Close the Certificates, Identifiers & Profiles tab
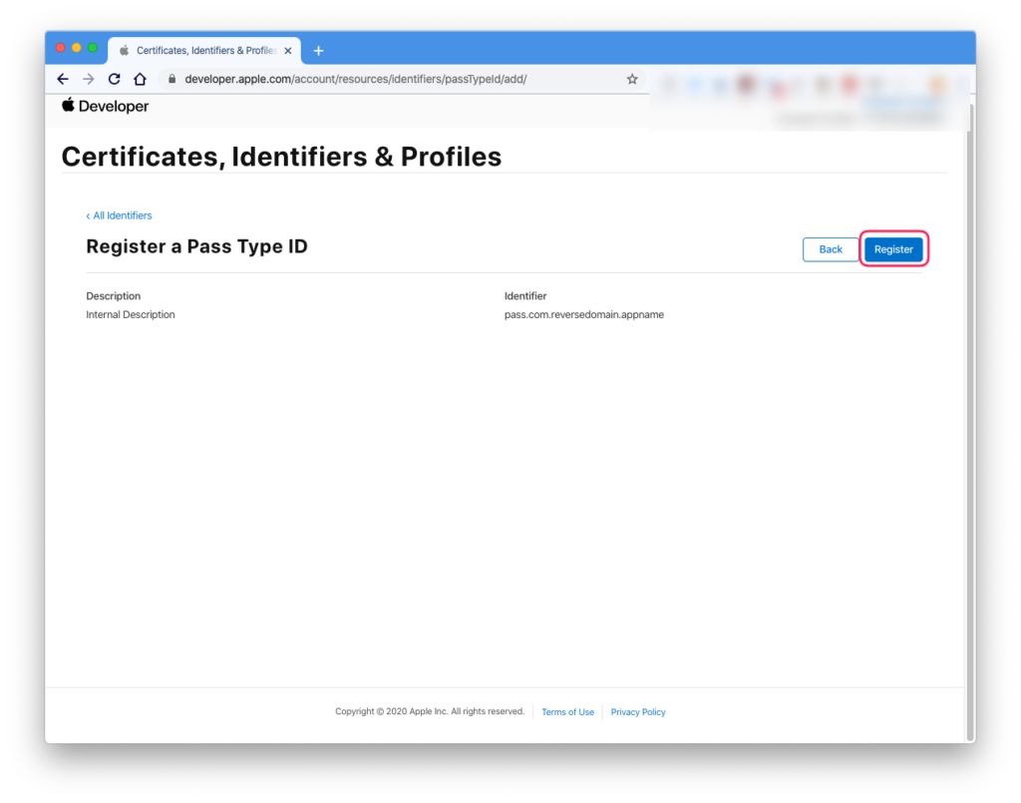The width and height of the screenshot is (1021, 803). click(x=288, y=50)
